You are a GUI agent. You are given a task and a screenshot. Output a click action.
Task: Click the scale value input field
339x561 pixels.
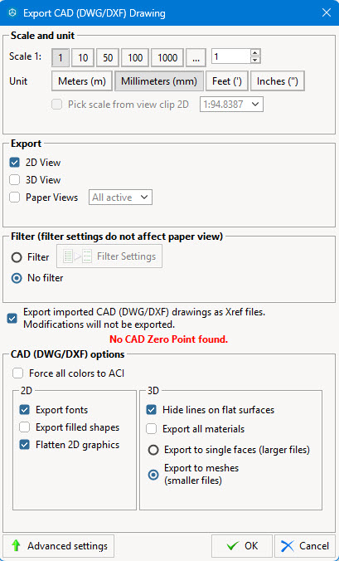230,56
